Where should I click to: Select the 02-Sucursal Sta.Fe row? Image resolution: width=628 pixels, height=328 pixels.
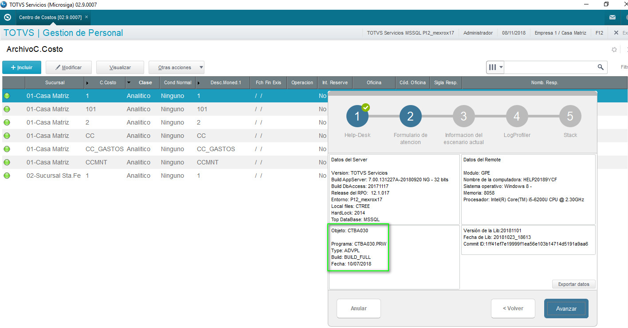[x=164, y=176]
